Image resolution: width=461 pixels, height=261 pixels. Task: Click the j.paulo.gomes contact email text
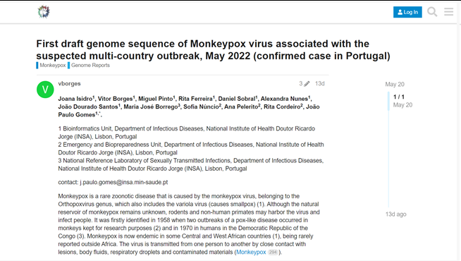[x=124, y=183]
